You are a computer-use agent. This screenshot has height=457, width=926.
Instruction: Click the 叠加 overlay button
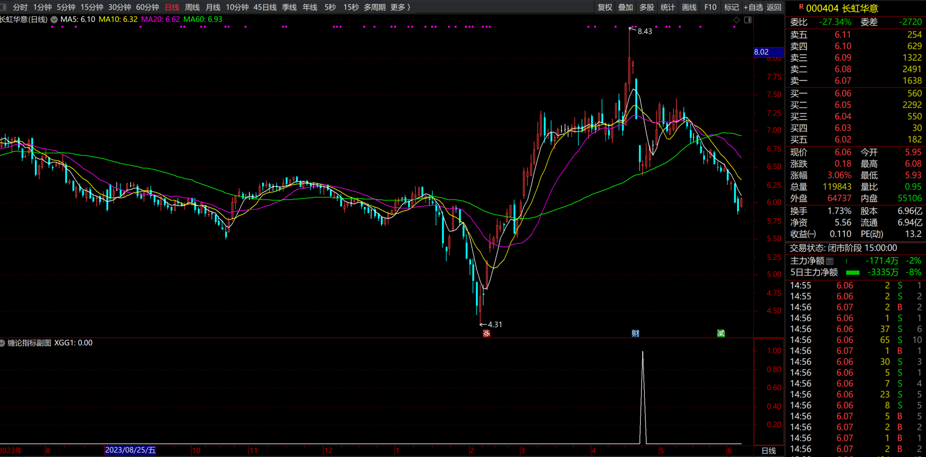[x=626, y=7]
